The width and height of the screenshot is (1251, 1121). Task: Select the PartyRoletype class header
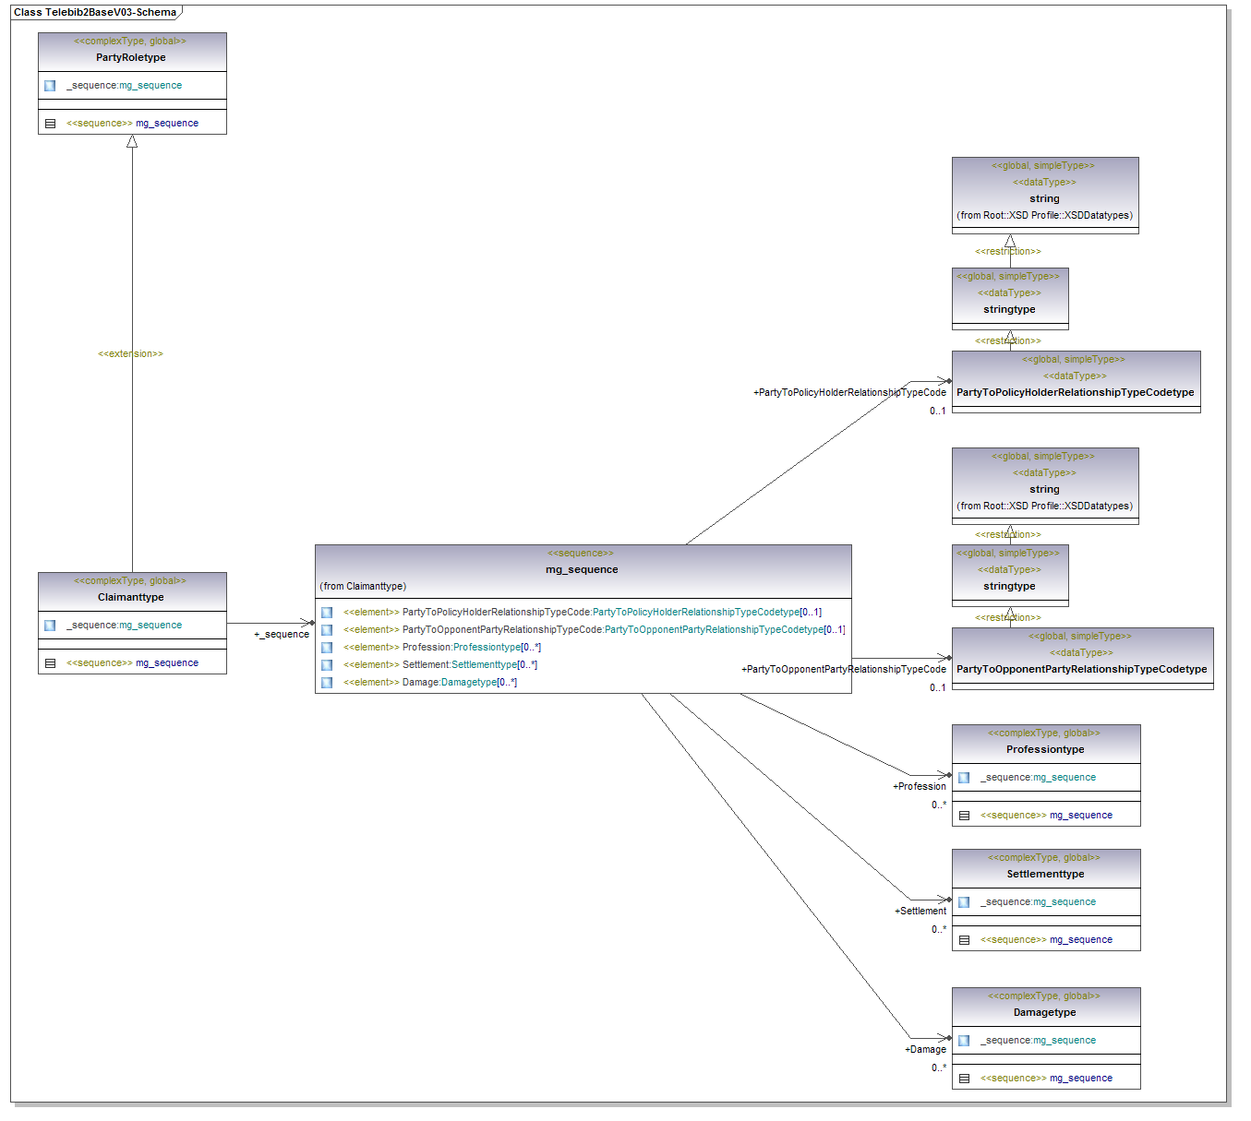131,57
